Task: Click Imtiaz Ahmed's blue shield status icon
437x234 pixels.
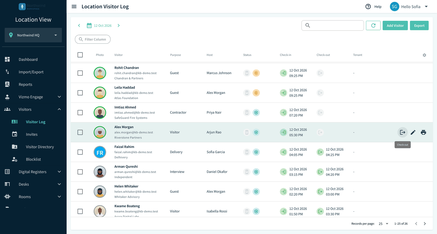Action: click(256, 112)
